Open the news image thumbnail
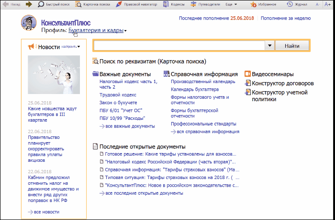This screenshot has height=220, width=335. click(x=54, y=74)
